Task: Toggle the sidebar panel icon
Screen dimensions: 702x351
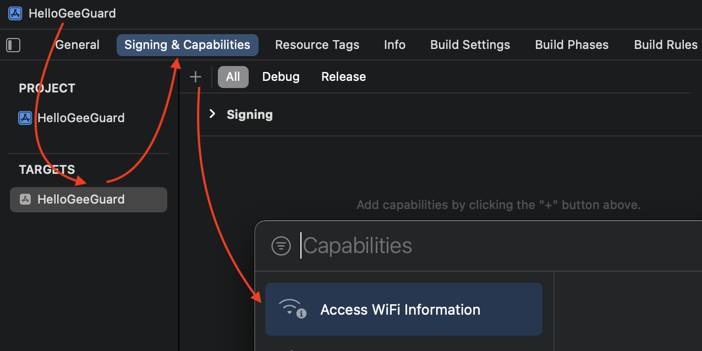Action: pyautogui.click(x=13, y=45)
